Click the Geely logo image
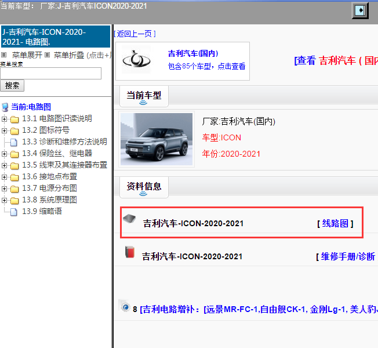Viewport: 378px width, 348px height. click(136, 59)
